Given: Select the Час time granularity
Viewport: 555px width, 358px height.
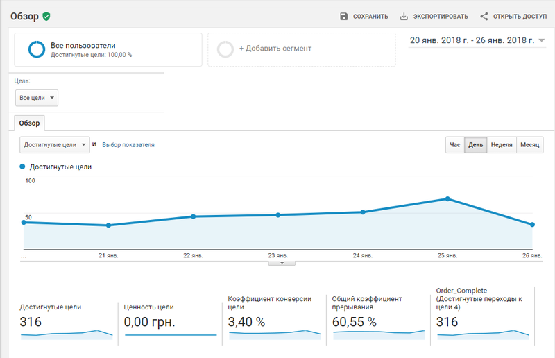Looking at the screenshot, I should [x=455, y=145].
